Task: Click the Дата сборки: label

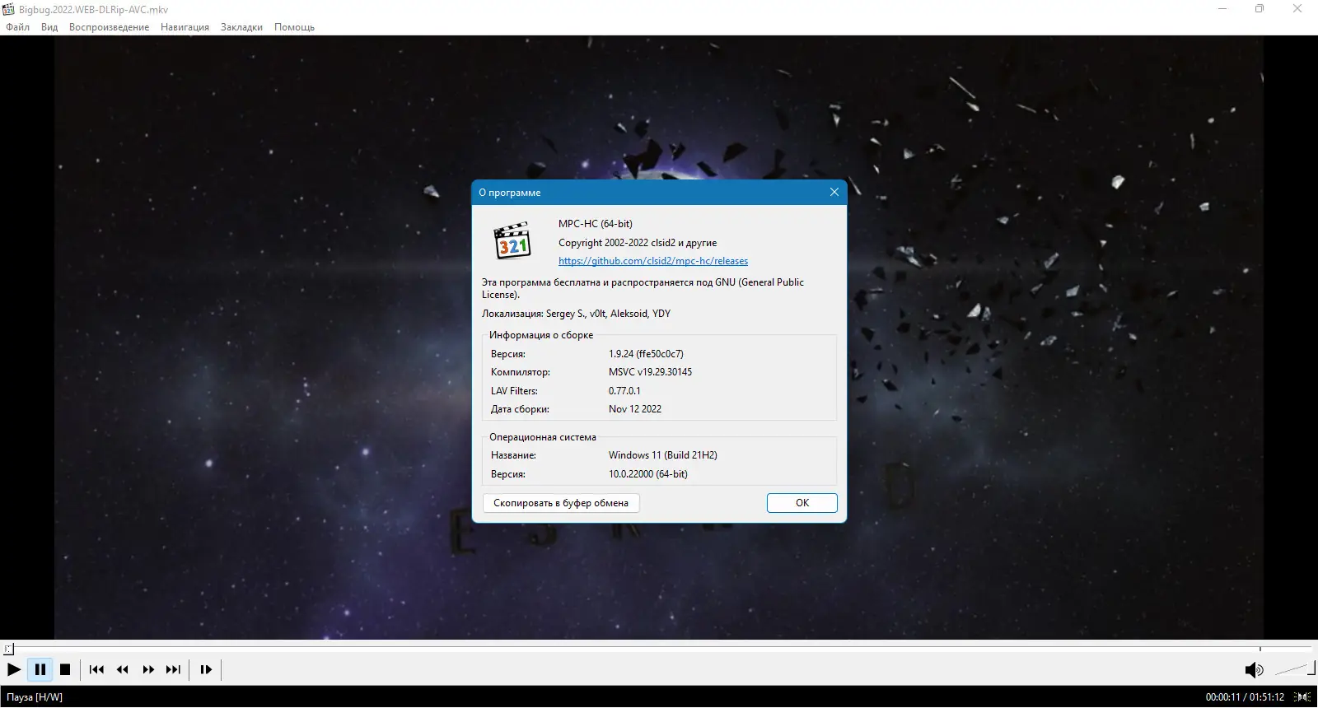Action: [x=520, y=409]
